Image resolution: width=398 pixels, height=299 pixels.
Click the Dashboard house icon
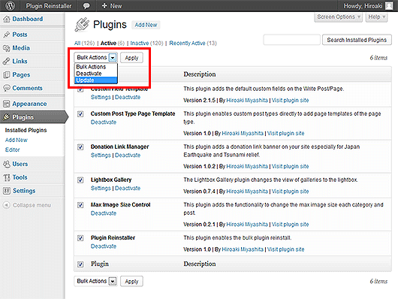click(7, 19)
